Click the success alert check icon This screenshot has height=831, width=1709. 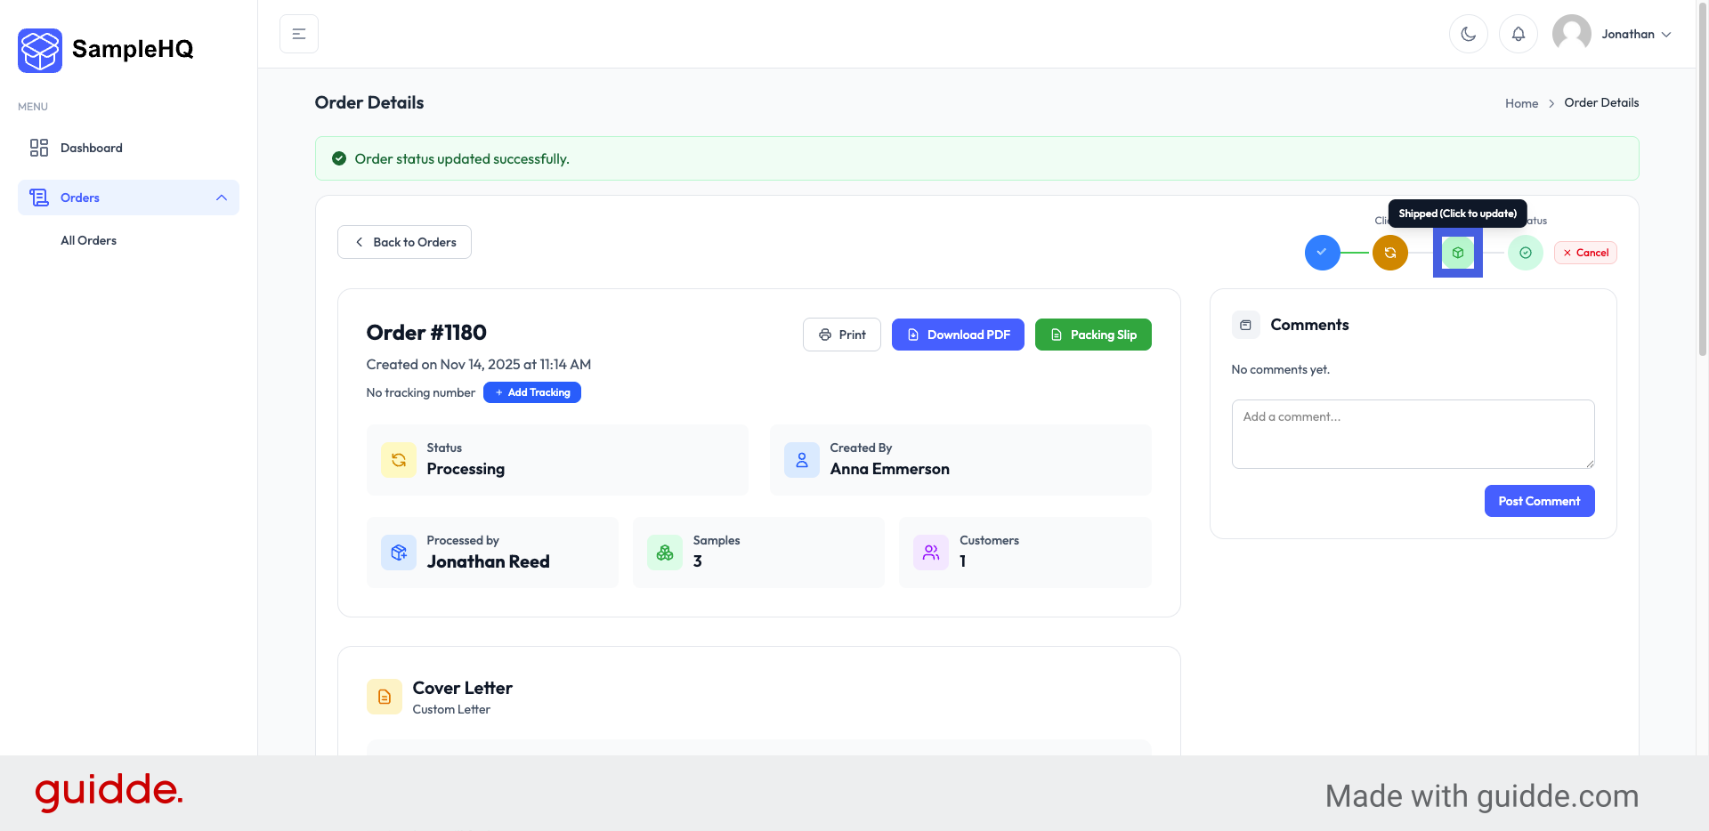coord(339,158)
